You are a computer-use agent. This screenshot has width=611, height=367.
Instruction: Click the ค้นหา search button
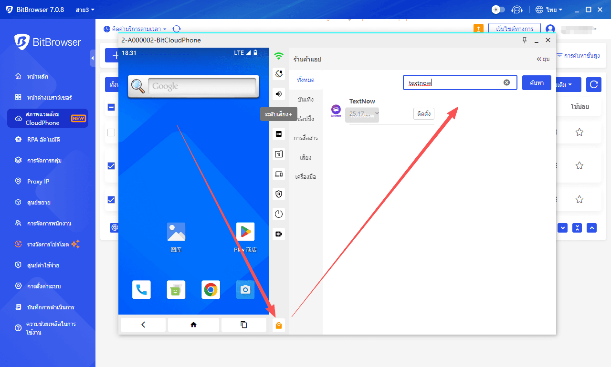pyautogui.click(x=537, y=82)
